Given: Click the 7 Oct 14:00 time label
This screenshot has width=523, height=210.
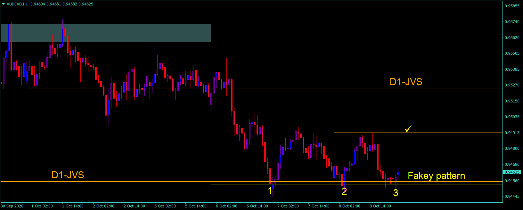Looking at the screenshot, I should [x=319, y=206].
